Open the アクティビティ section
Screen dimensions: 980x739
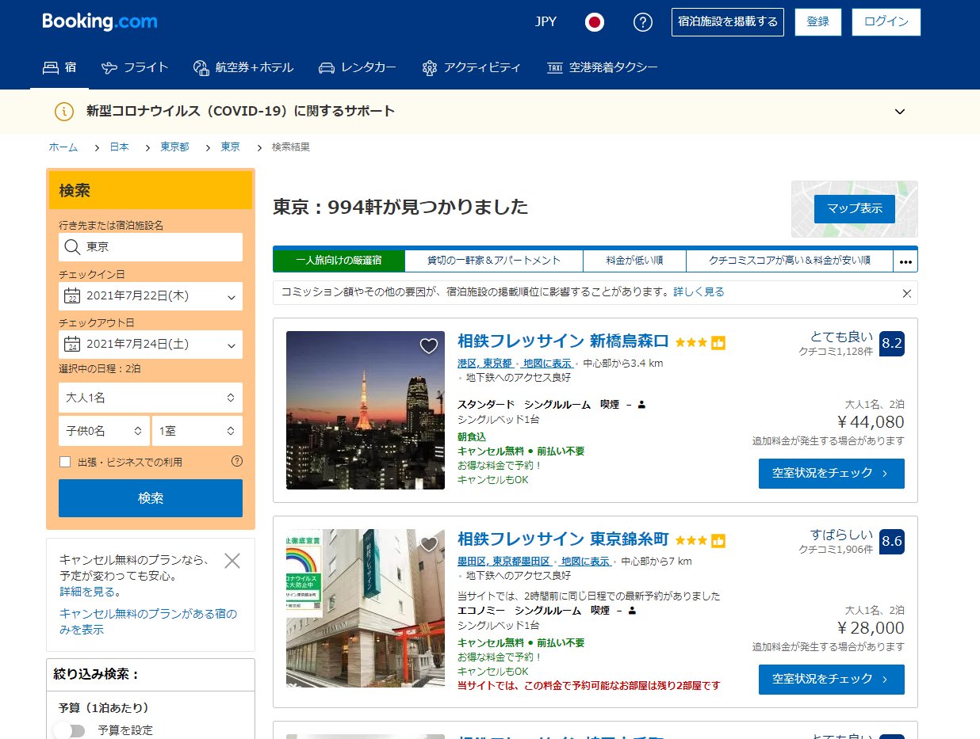(471, 67)
